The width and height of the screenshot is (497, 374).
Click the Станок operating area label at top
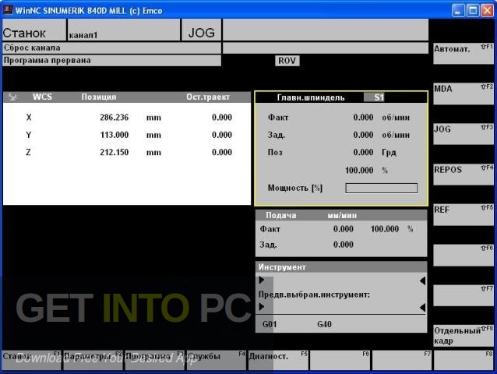point(34,30)
